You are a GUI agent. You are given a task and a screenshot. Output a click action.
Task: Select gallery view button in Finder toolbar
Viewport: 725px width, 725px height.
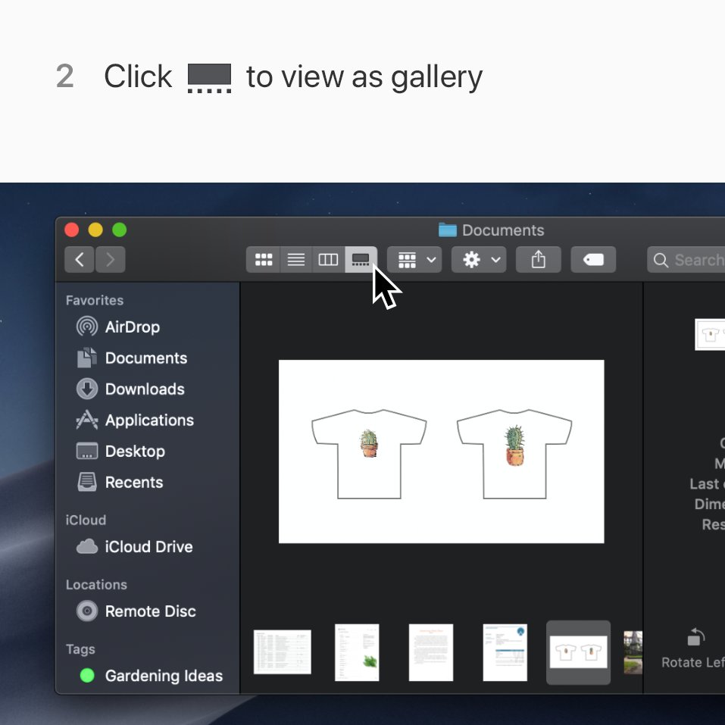pos(361,259)
